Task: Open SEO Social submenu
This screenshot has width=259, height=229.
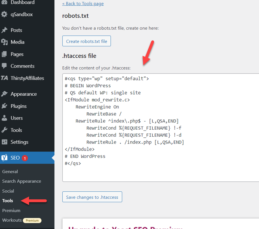Action: click(8, 191)
